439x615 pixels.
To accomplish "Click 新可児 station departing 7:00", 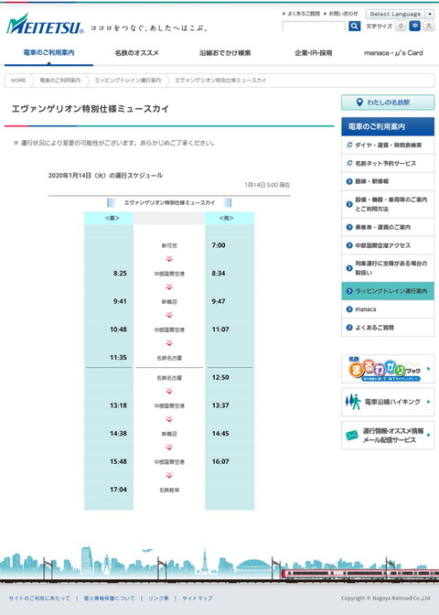I will click(x=169, y=246).
